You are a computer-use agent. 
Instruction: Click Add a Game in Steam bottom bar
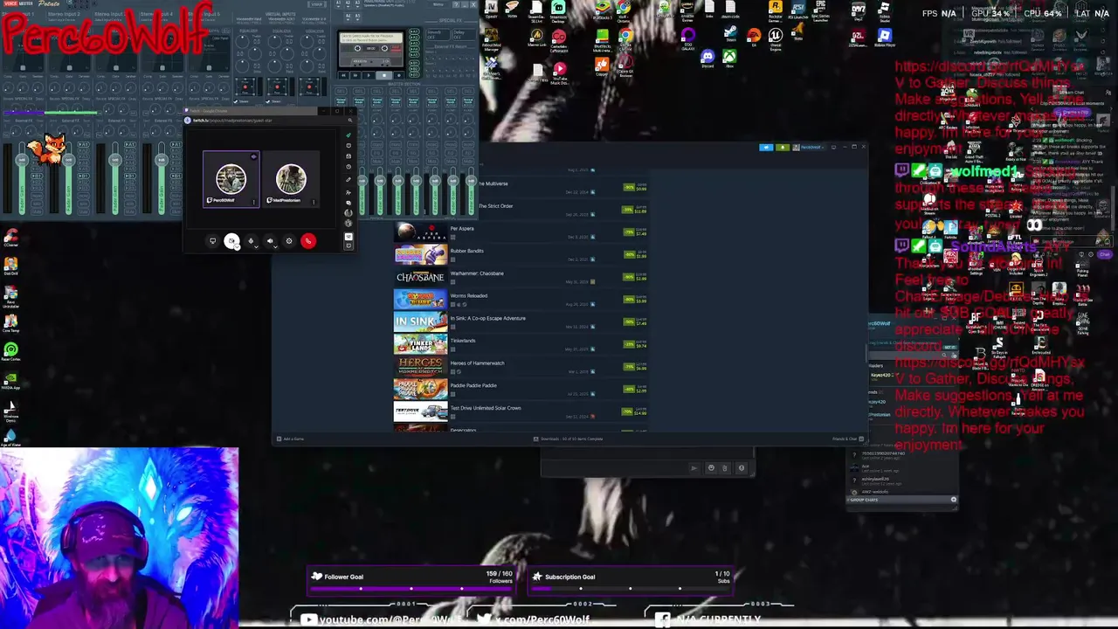point(291,439)
